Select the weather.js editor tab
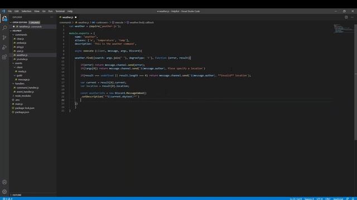The width and height of the screenshot is (357, 200). click(67, 17)
